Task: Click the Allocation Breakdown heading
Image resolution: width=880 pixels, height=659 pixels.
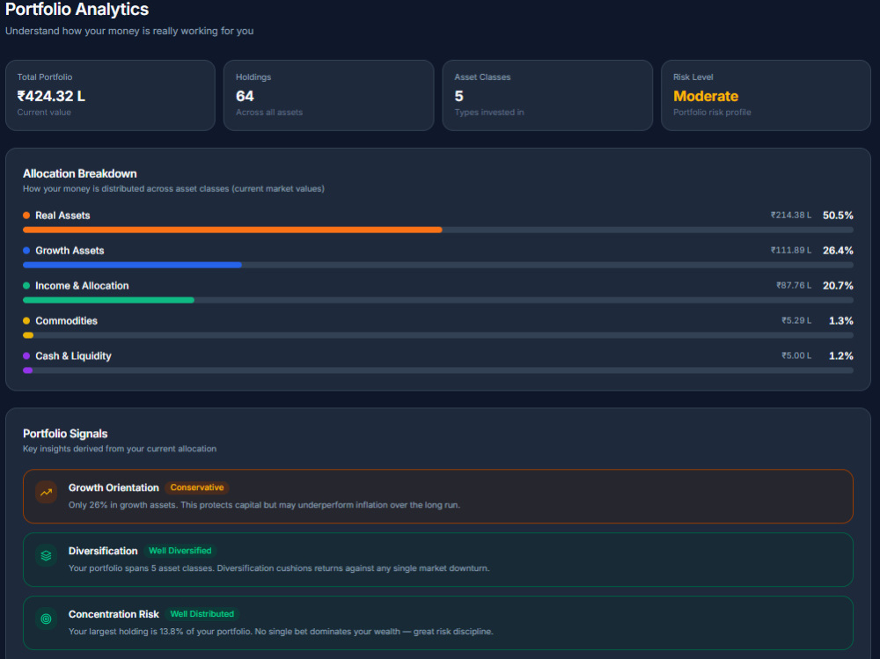Action: 80,173
